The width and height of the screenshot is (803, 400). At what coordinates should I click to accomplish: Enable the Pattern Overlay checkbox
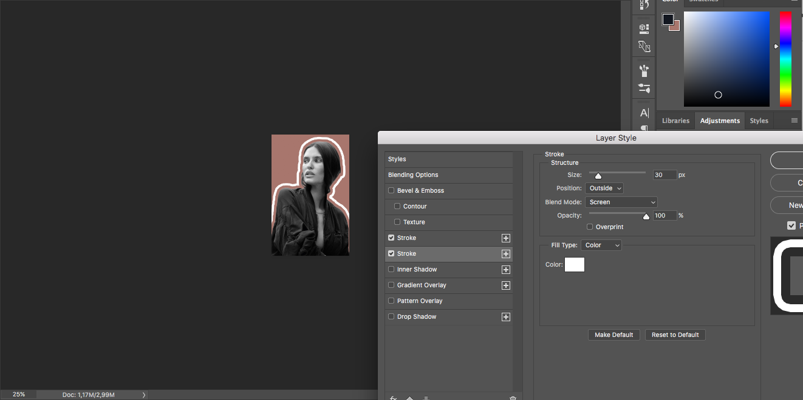coord(391,301)
